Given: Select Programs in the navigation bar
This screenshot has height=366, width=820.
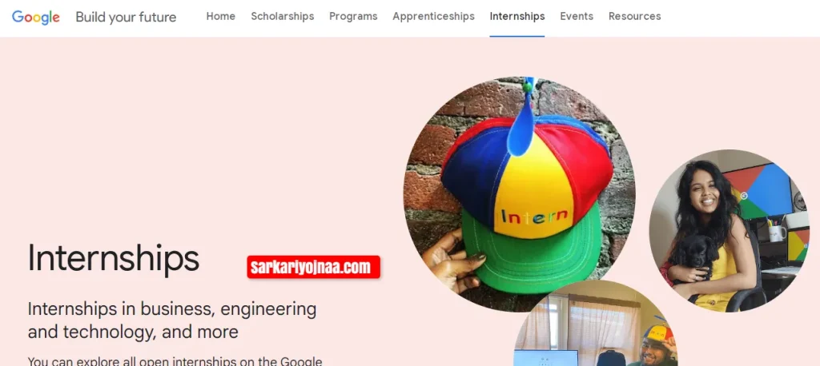Looking at the screenshot, I should coord(353,16).
